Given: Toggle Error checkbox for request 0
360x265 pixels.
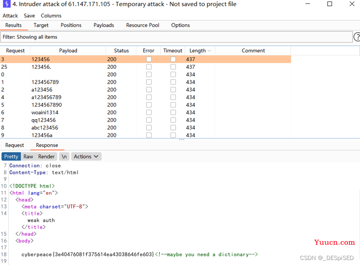Looking at the screenshot, I should pos(149,75).
